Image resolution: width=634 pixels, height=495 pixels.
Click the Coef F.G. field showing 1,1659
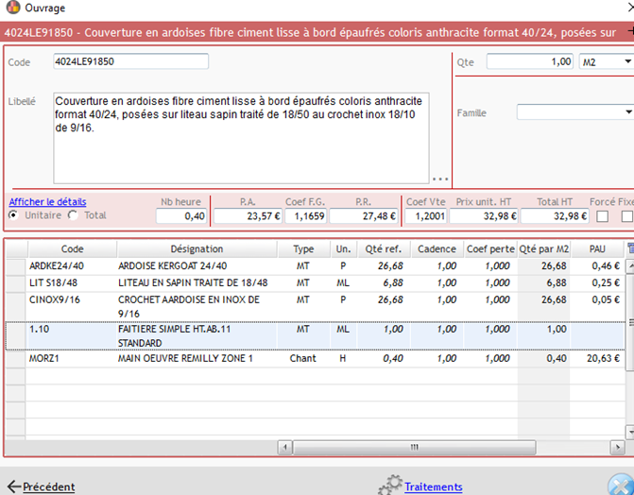click(306, 216)
